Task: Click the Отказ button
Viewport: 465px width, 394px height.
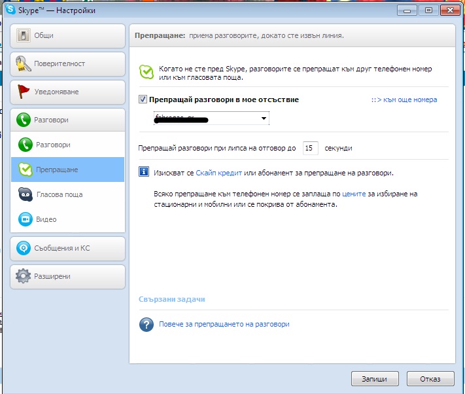Action: click(430, 378)
